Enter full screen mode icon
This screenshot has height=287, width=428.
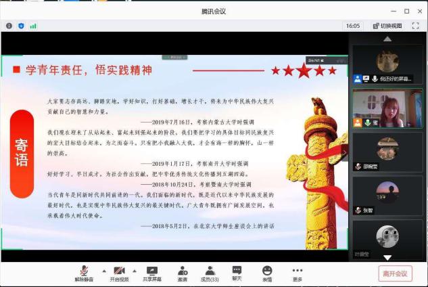tap(416, 26)
